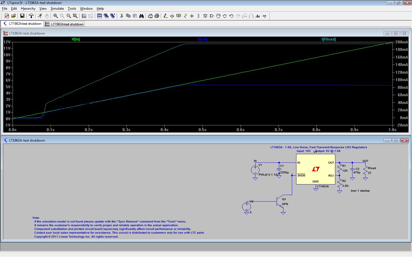The height and width of the screenshot is (257, 412).
Task: Click the '.tran 1 startup' directive text
Action: [x=360, y=191]
